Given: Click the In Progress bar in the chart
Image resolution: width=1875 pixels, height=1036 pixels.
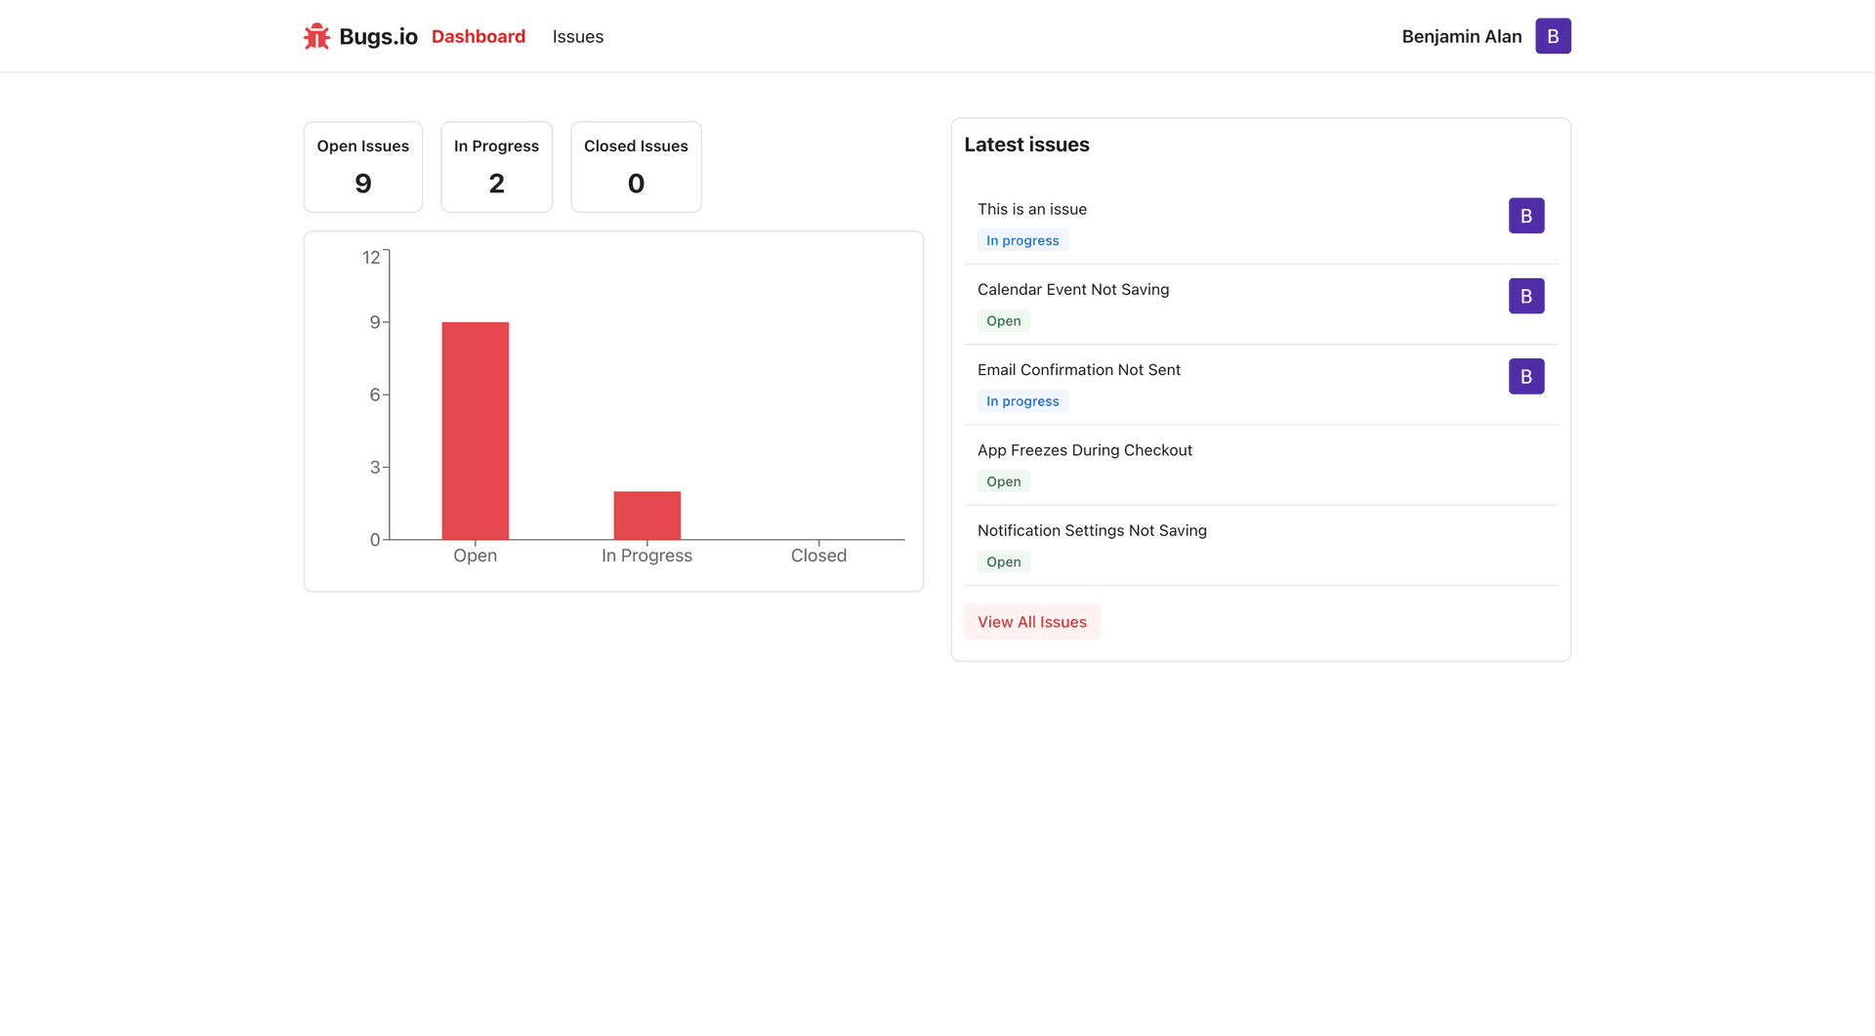Looking at the screenshot, I should [647, 516].
